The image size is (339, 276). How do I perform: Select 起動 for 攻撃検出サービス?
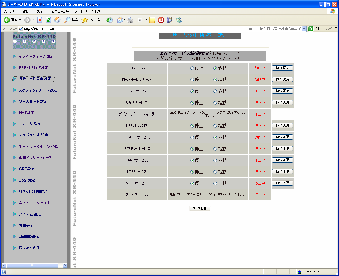click(x=215, y=149)
